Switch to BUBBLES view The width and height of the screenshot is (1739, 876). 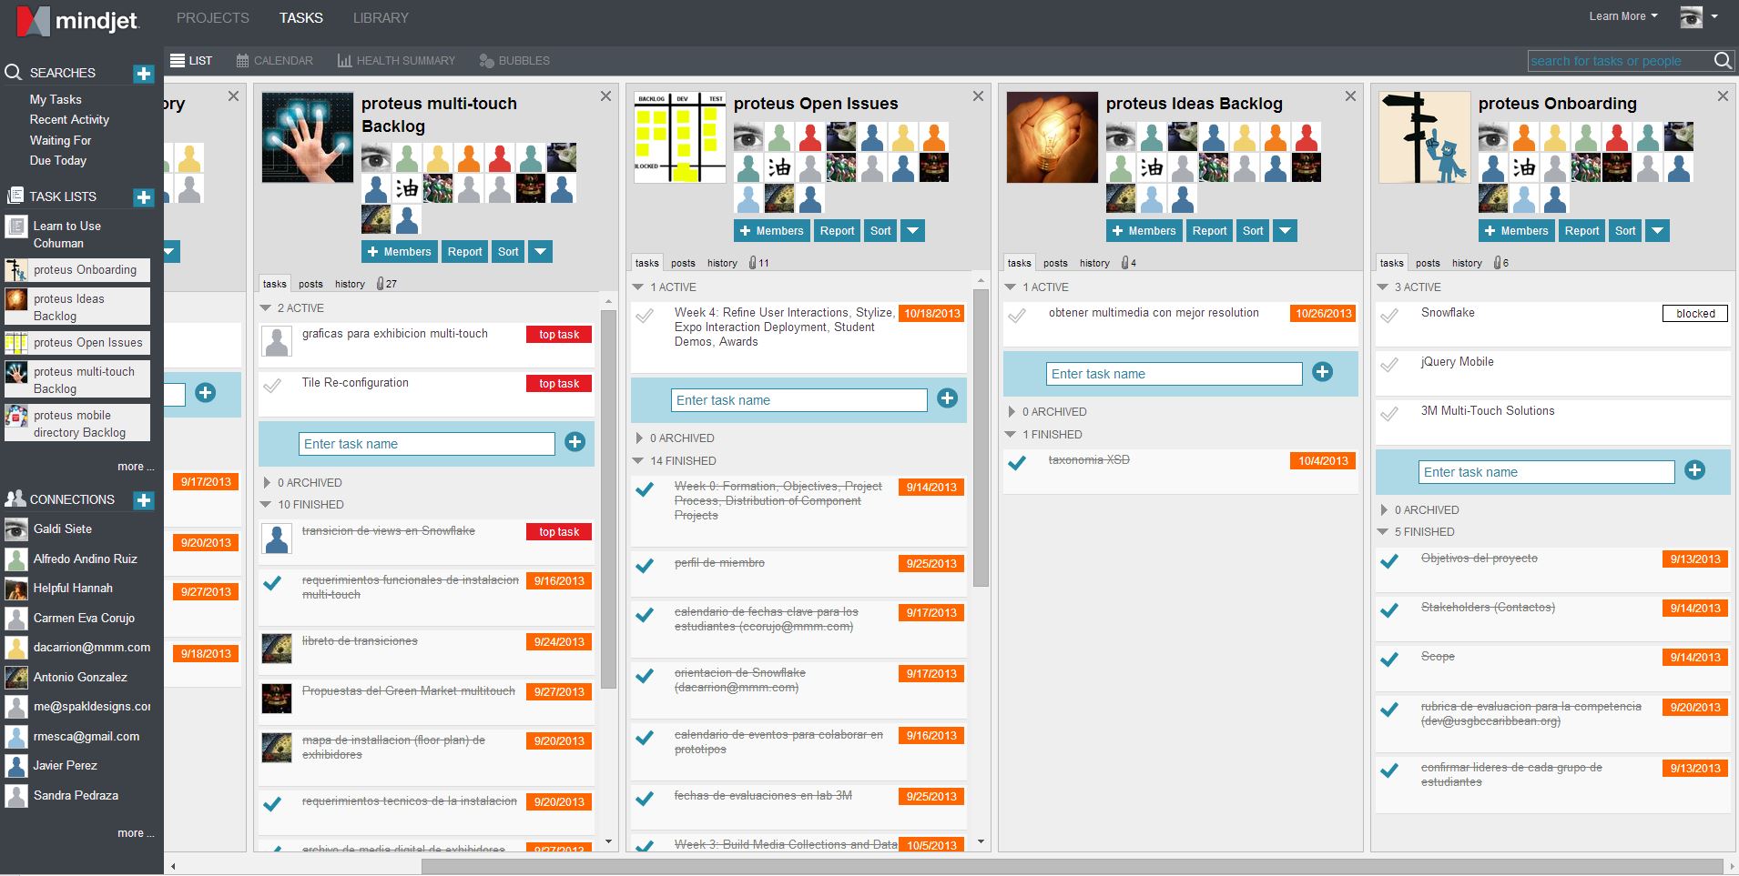(x=514, y=61)
